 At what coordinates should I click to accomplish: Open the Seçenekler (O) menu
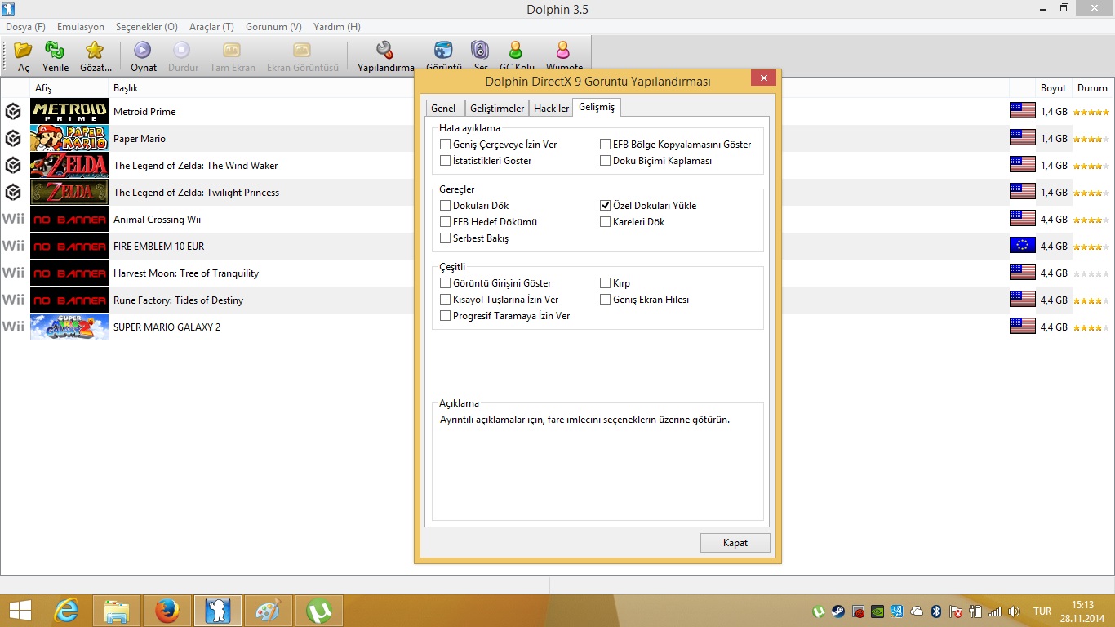pos(147,27)
